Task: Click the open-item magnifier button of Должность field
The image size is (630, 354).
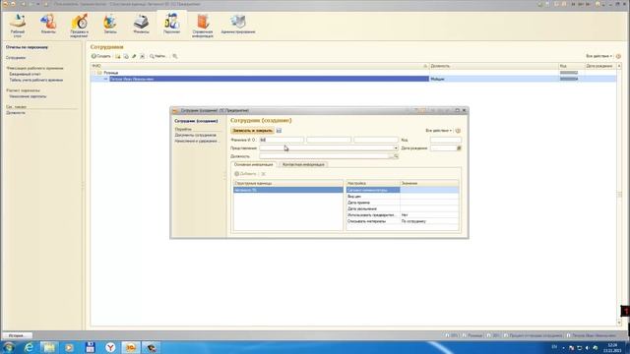Action: point(396,156)
